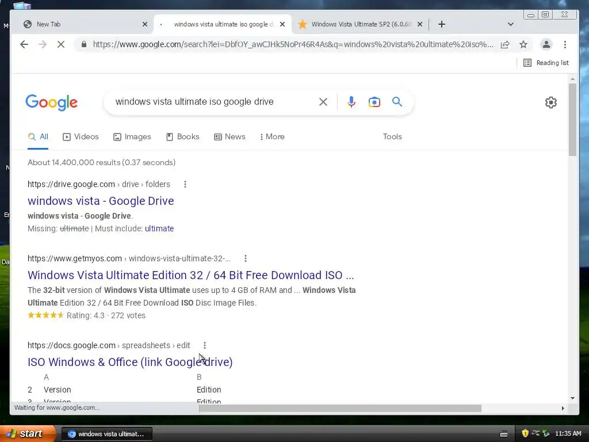Image resolution: width=589 pixels, height=442 pixels.
Task: Expand the More search categories
Action: pos(272,137)
